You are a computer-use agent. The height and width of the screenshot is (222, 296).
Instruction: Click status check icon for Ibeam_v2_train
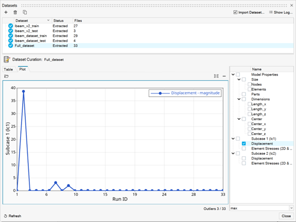11,26
